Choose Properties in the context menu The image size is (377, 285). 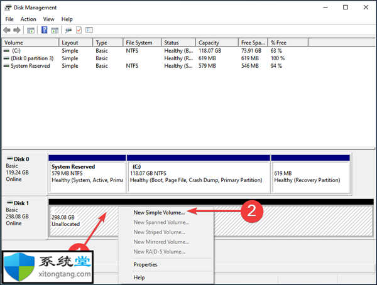click(145, 264)
